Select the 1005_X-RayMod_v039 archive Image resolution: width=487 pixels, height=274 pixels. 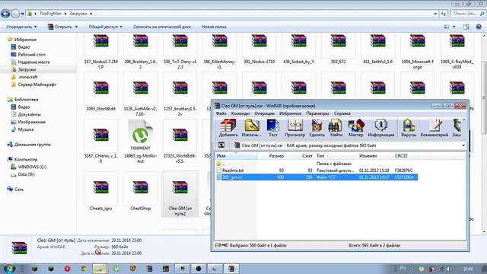pyautogui.click(x=457, y=51)
